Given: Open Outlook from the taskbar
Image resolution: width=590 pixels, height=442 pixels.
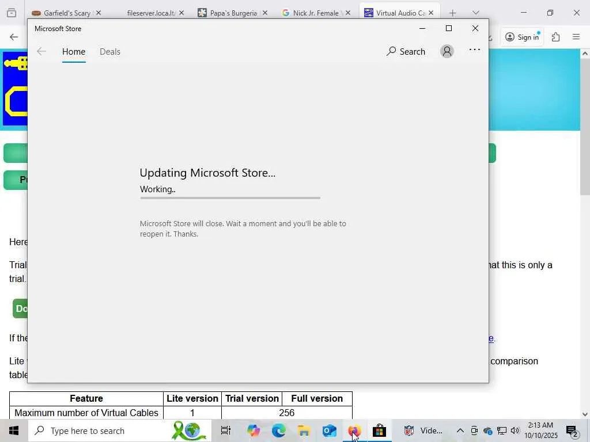Looking at the screenshot, I should click(x=329, y=430).
